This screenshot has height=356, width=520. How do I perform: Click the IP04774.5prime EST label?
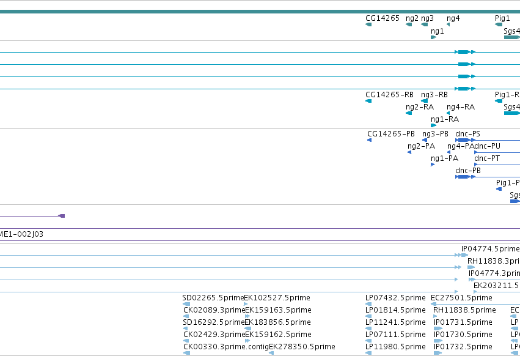491,249
